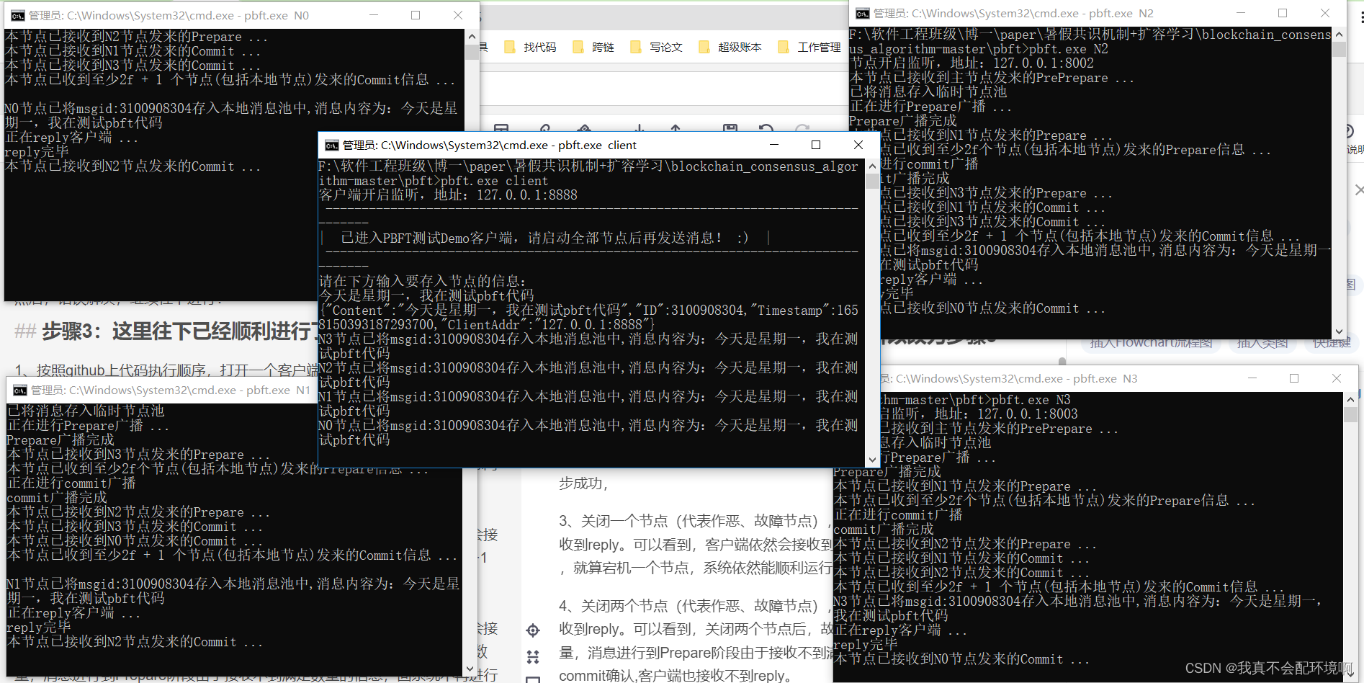Open the N2 cmd window system icon
Image resolution: width=1364 pixels, height=683 pixels.
coord(862,14)
